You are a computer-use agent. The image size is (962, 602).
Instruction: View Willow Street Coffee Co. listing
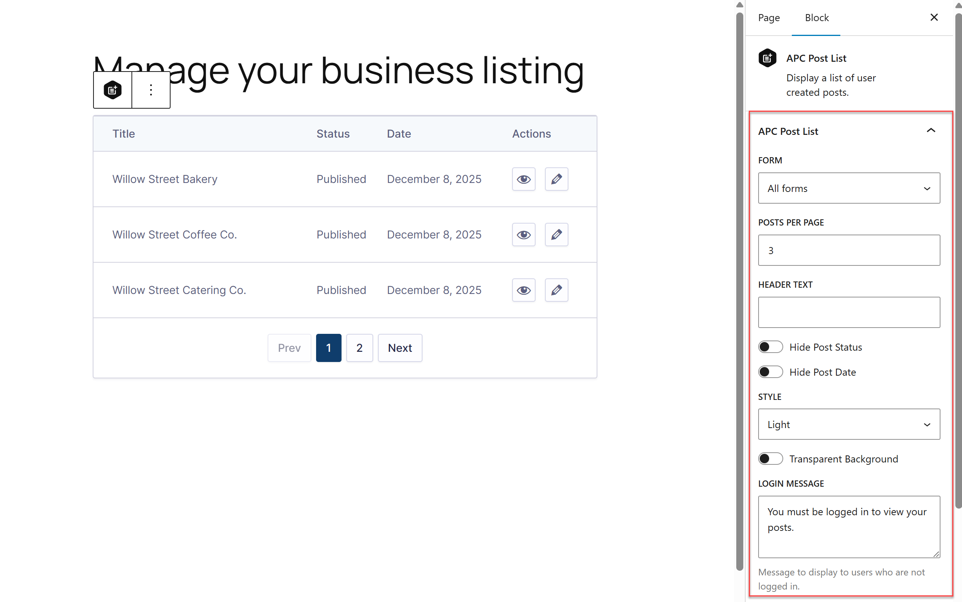[523, 235]
